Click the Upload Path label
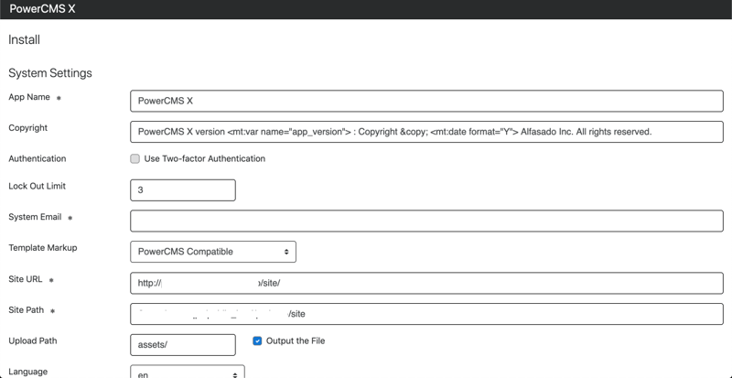 click(x=33, y=341)
